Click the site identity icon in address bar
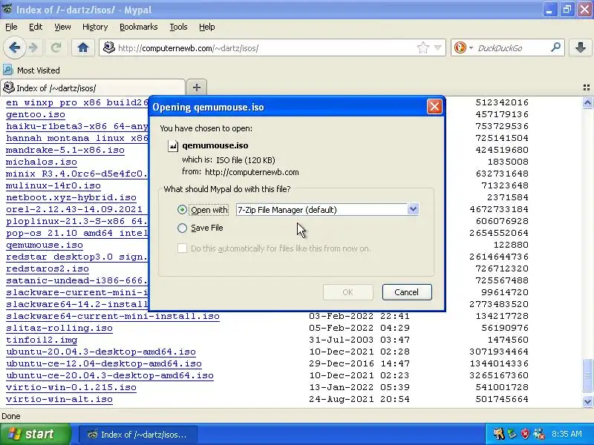This screenshot has height=445, width=594. pos(109,47)
